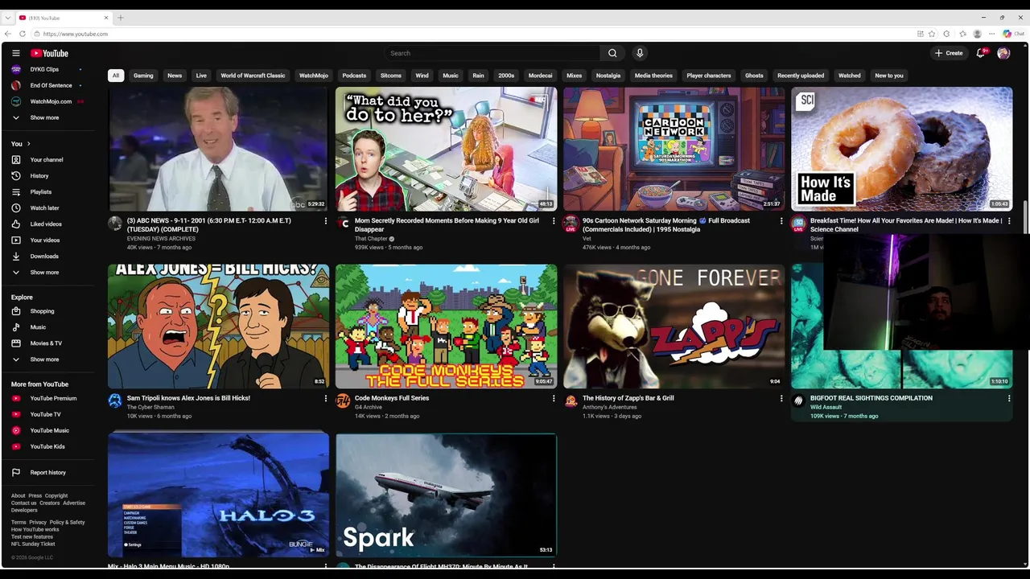Open a new browser tab with plus
The height and width of the screenshot is (579, 1030).
pos(121,17)
